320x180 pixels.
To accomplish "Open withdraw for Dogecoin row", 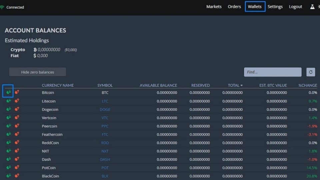I will [x=17, y=109].
